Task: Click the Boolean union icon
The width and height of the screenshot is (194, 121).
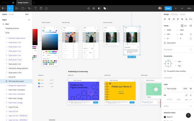Action: pos(105,9)
